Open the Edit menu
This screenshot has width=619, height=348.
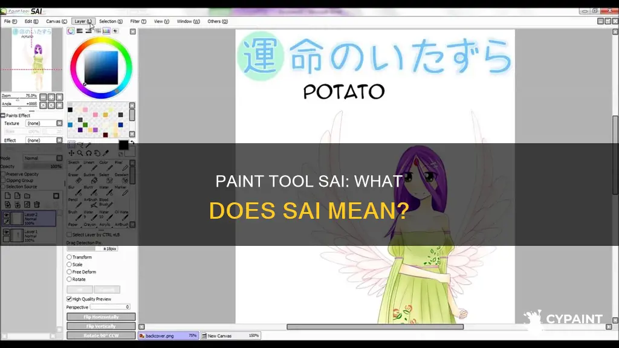31,21
